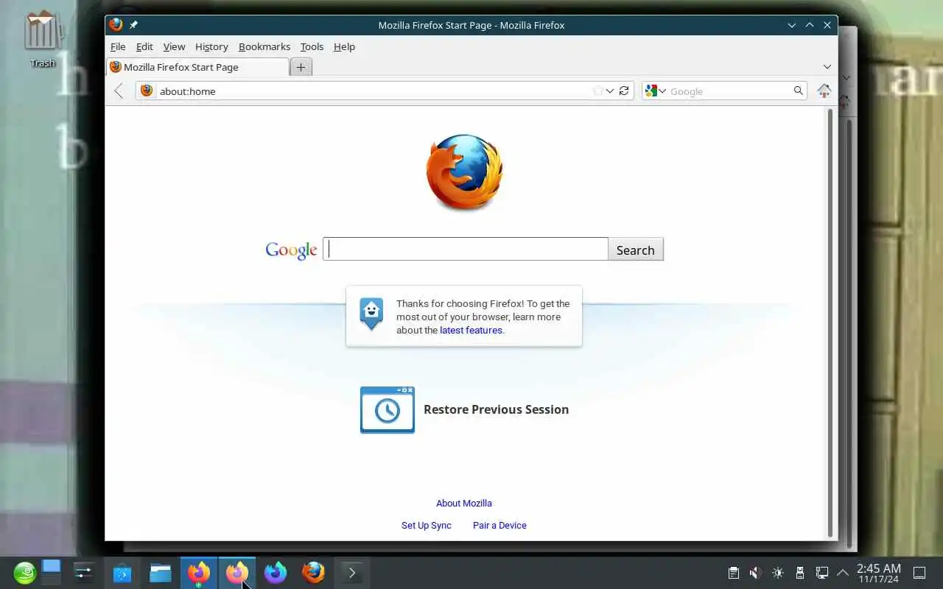Bookmark this page with the star icon
Screen dimensions: 943x589
pos(597,91)
